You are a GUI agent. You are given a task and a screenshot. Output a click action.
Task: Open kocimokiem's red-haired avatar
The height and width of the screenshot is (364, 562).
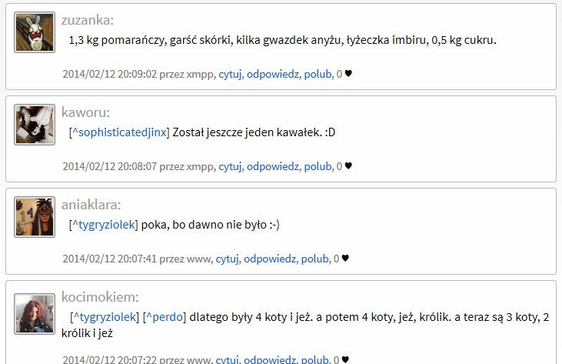click(x=35, y=314)
